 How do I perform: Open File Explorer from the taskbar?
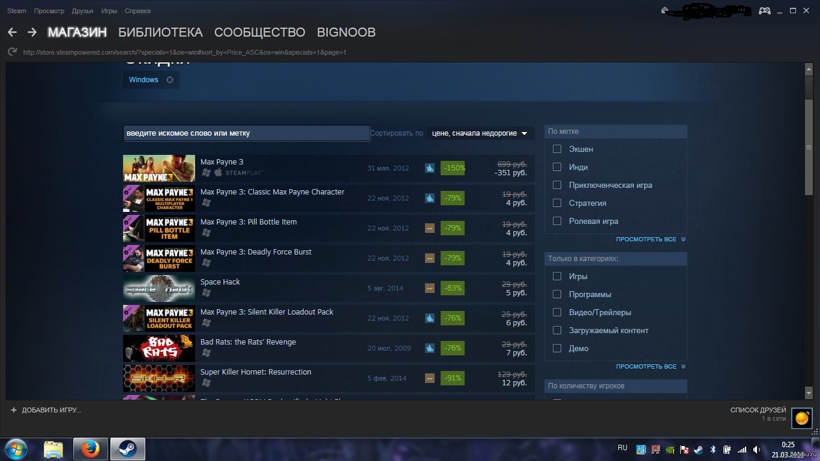(53, 449)
